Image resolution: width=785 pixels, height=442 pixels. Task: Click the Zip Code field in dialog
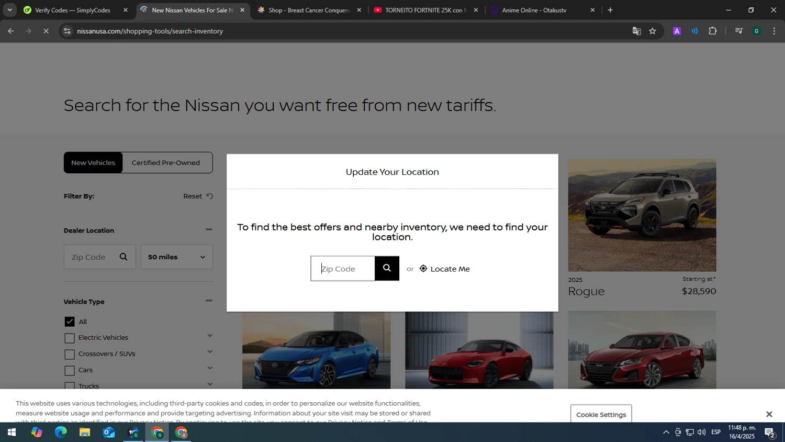(x=343, y=269)
